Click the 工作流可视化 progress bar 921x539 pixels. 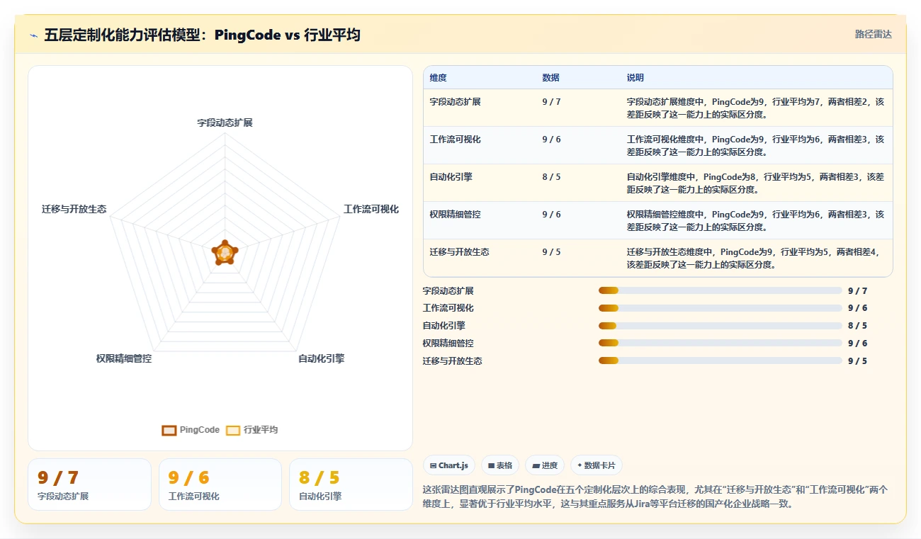point(720,308)
